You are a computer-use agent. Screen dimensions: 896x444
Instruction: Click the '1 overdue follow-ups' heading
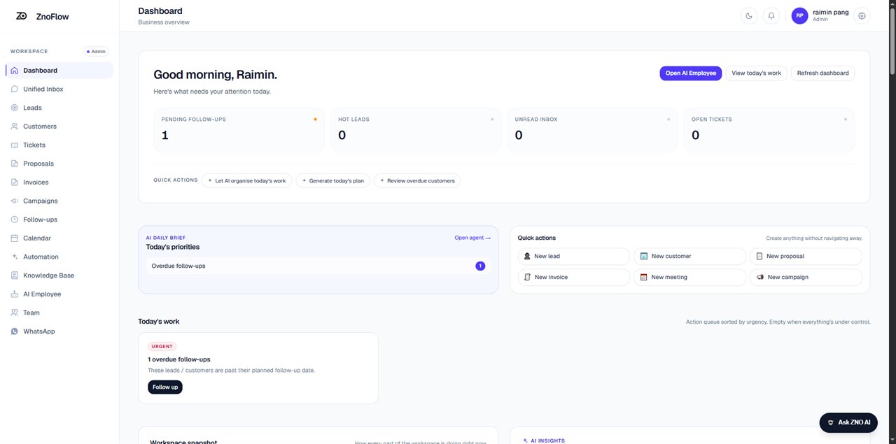pyautogui.click(x=179, y=359)
